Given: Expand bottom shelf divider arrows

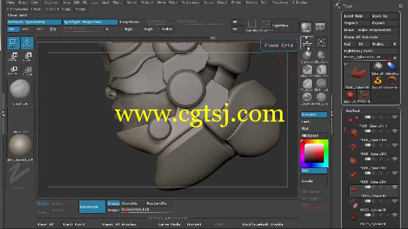Looking at the screenshot, I should pyautogui.click(x=168, y=218).
